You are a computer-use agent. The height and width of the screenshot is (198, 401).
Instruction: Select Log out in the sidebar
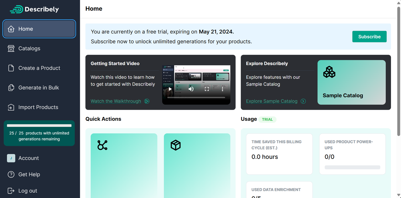(x=39, y=191)
